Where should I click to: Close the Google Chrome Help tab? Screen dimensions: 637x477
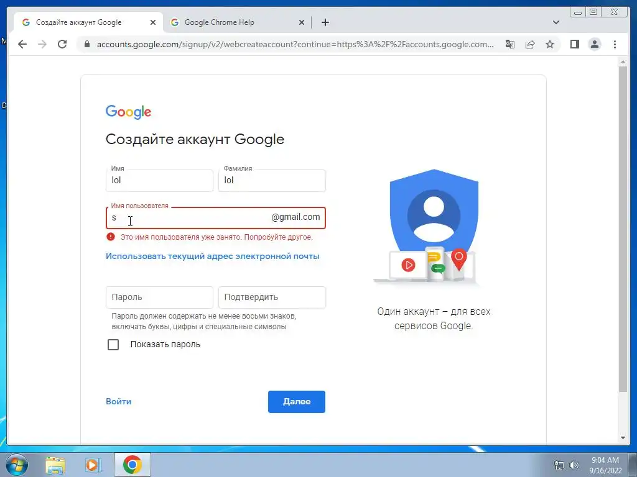302,22
